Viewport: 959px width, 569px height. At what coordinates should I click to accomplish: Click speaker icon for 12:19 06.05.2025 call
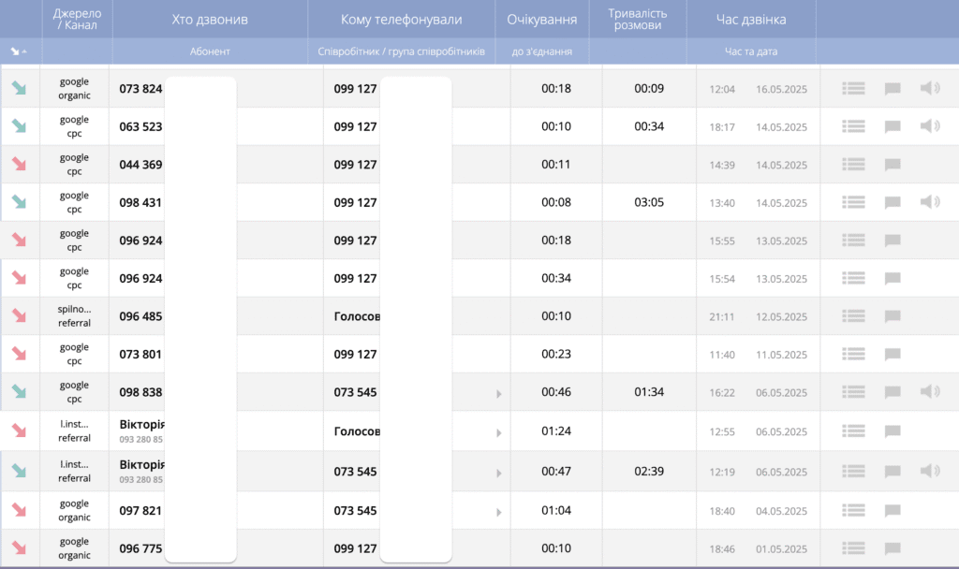[929, 472]
